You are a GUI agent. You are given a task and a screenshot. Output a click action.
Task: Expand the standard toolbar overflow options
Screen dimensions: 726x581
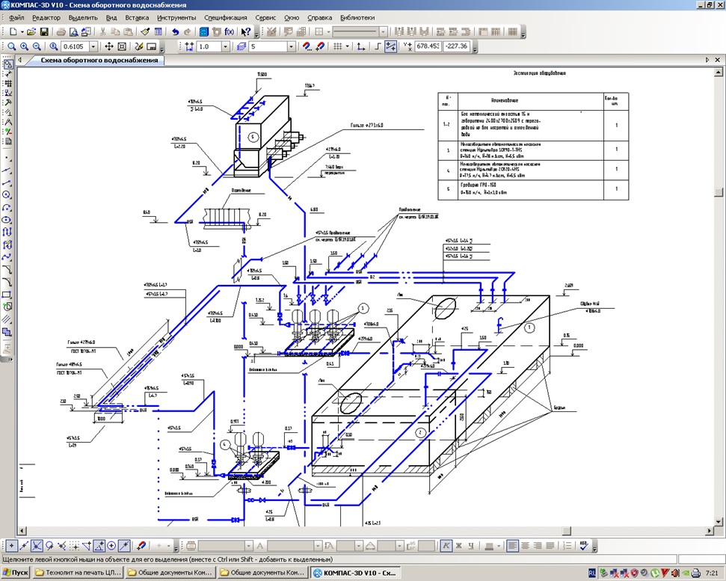[x=256, y=34]
